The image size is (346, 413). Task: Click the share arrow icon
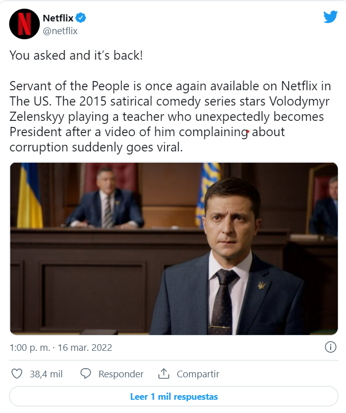pyautogui.click(x=163, y=374)
